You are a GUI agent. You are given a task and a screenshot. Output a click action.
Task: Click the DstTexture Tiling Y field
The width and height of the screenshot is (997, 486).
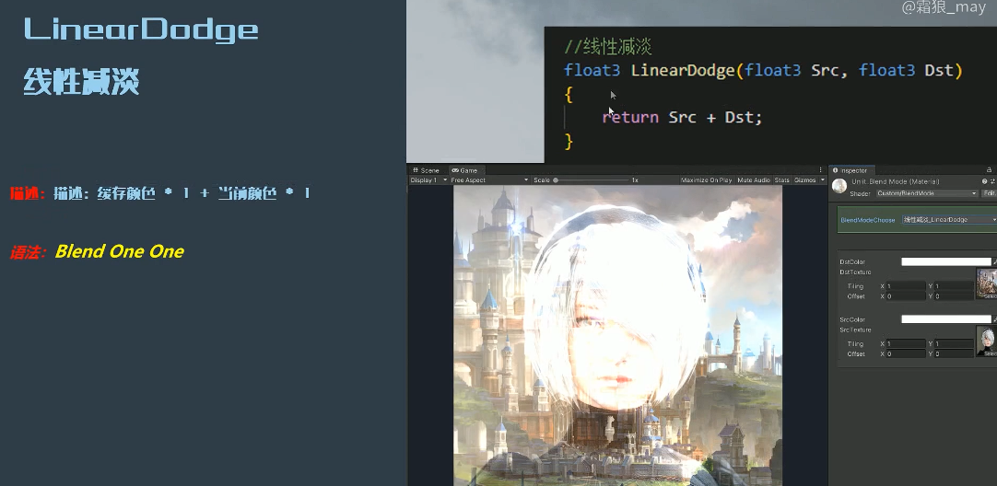pyautogui.click(x=954, y=286)
